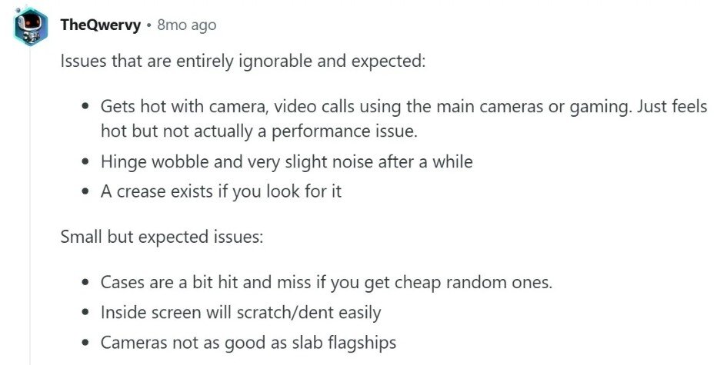Click the bullet dot before 'A crease exists'
The image size is (717, 365).
[x=85, y=192]
